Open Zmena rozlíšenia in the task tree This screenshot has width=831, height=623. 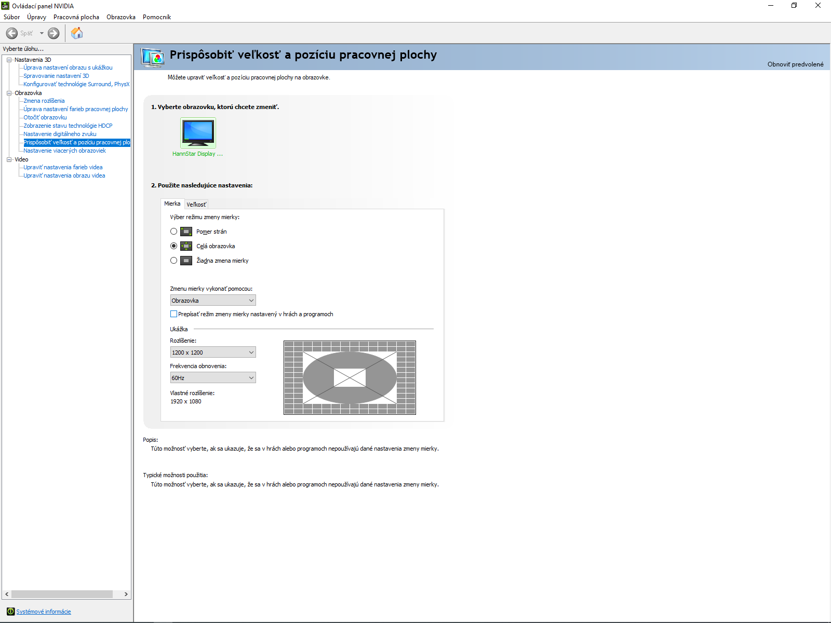(x=44, y=101)
